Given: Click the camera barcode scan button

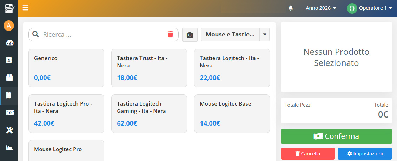Looking at the screenshot, I should (x=190, y=35).
